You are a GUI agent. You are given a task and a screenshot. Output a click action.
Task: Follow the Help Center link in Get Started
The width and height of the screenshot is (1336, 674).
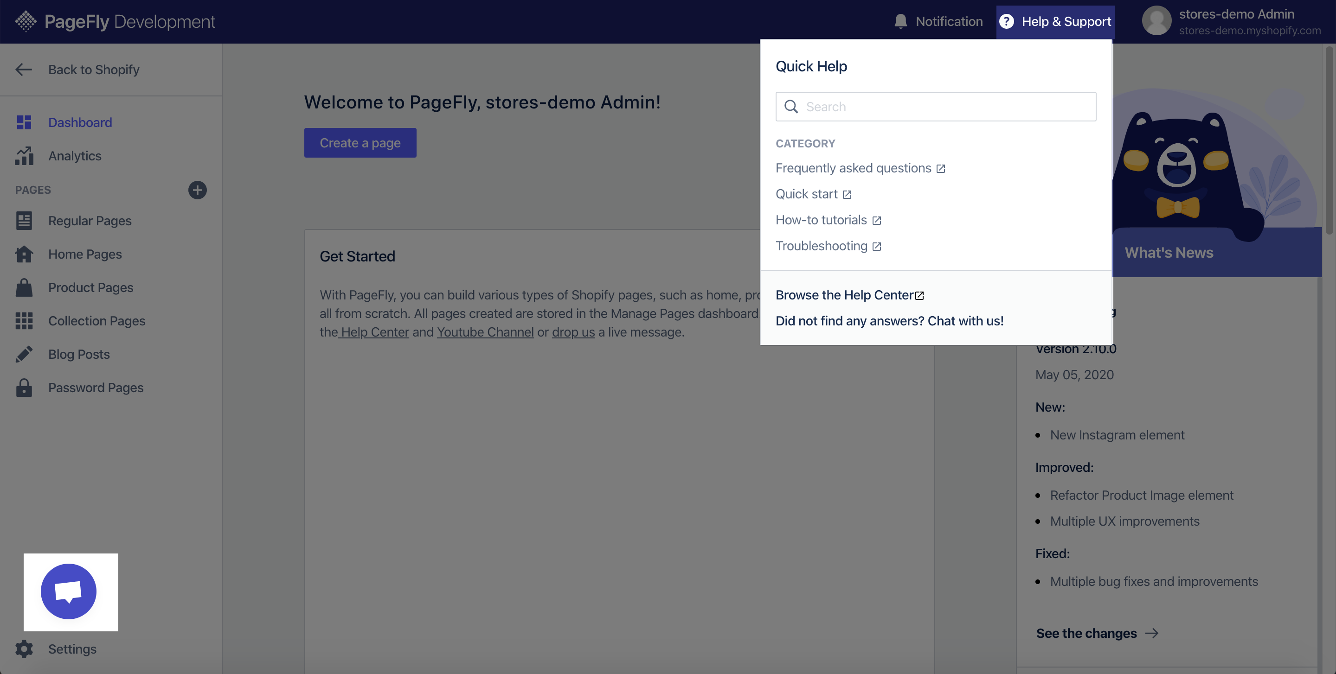click(374, 332)
